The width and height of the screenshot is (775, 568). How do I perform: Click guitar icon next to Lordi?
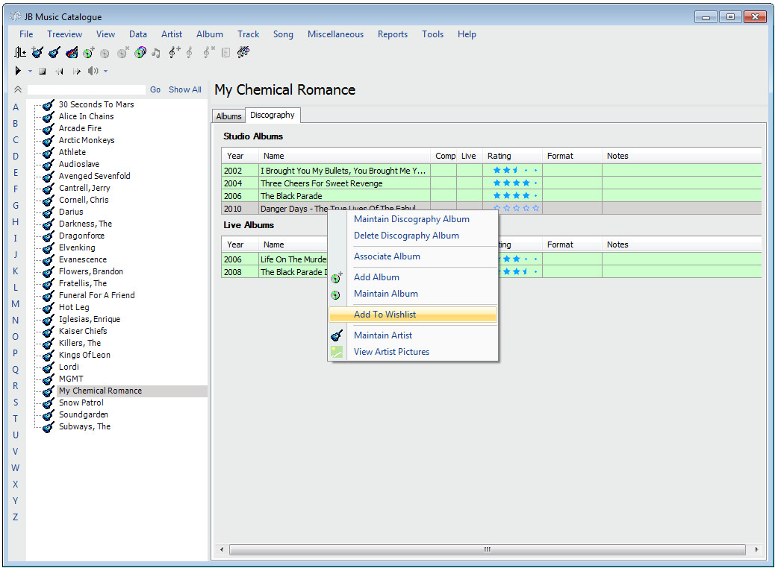48,367
